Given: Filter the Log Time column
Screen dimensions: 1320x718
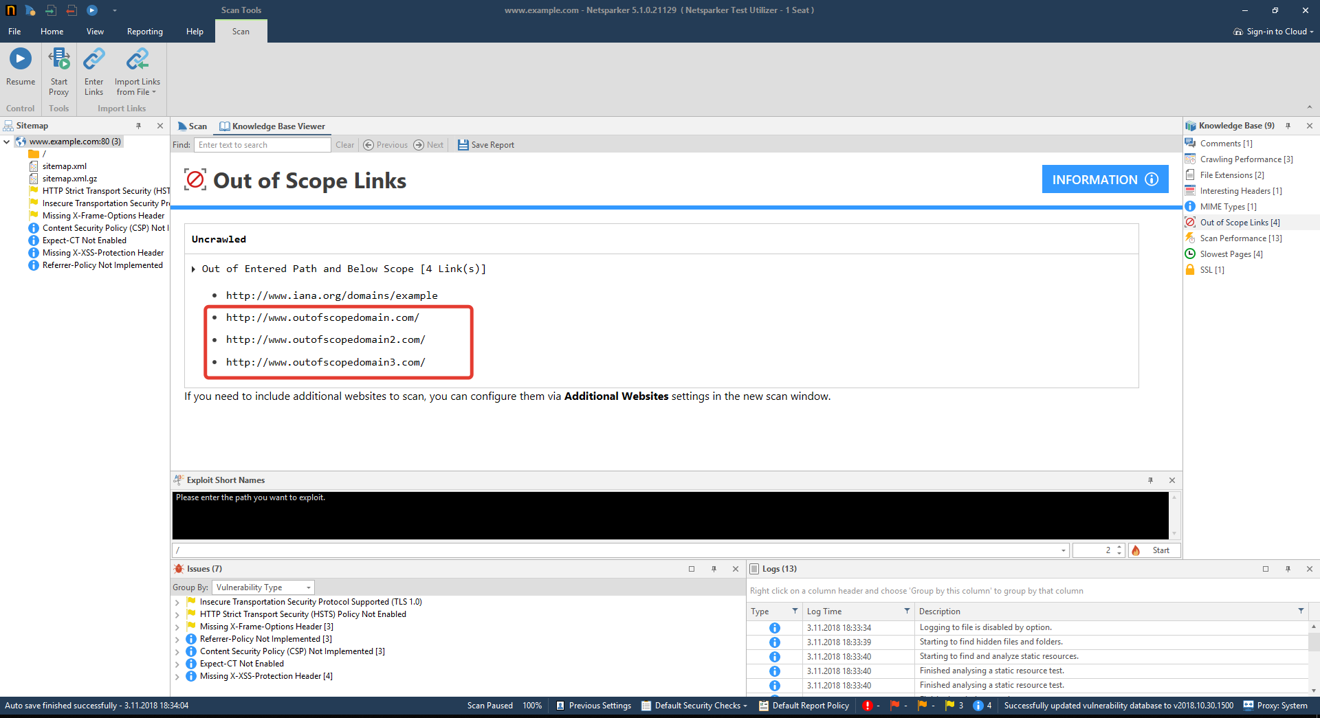Looking at the screenshot, I should click(x=907, y=611).
